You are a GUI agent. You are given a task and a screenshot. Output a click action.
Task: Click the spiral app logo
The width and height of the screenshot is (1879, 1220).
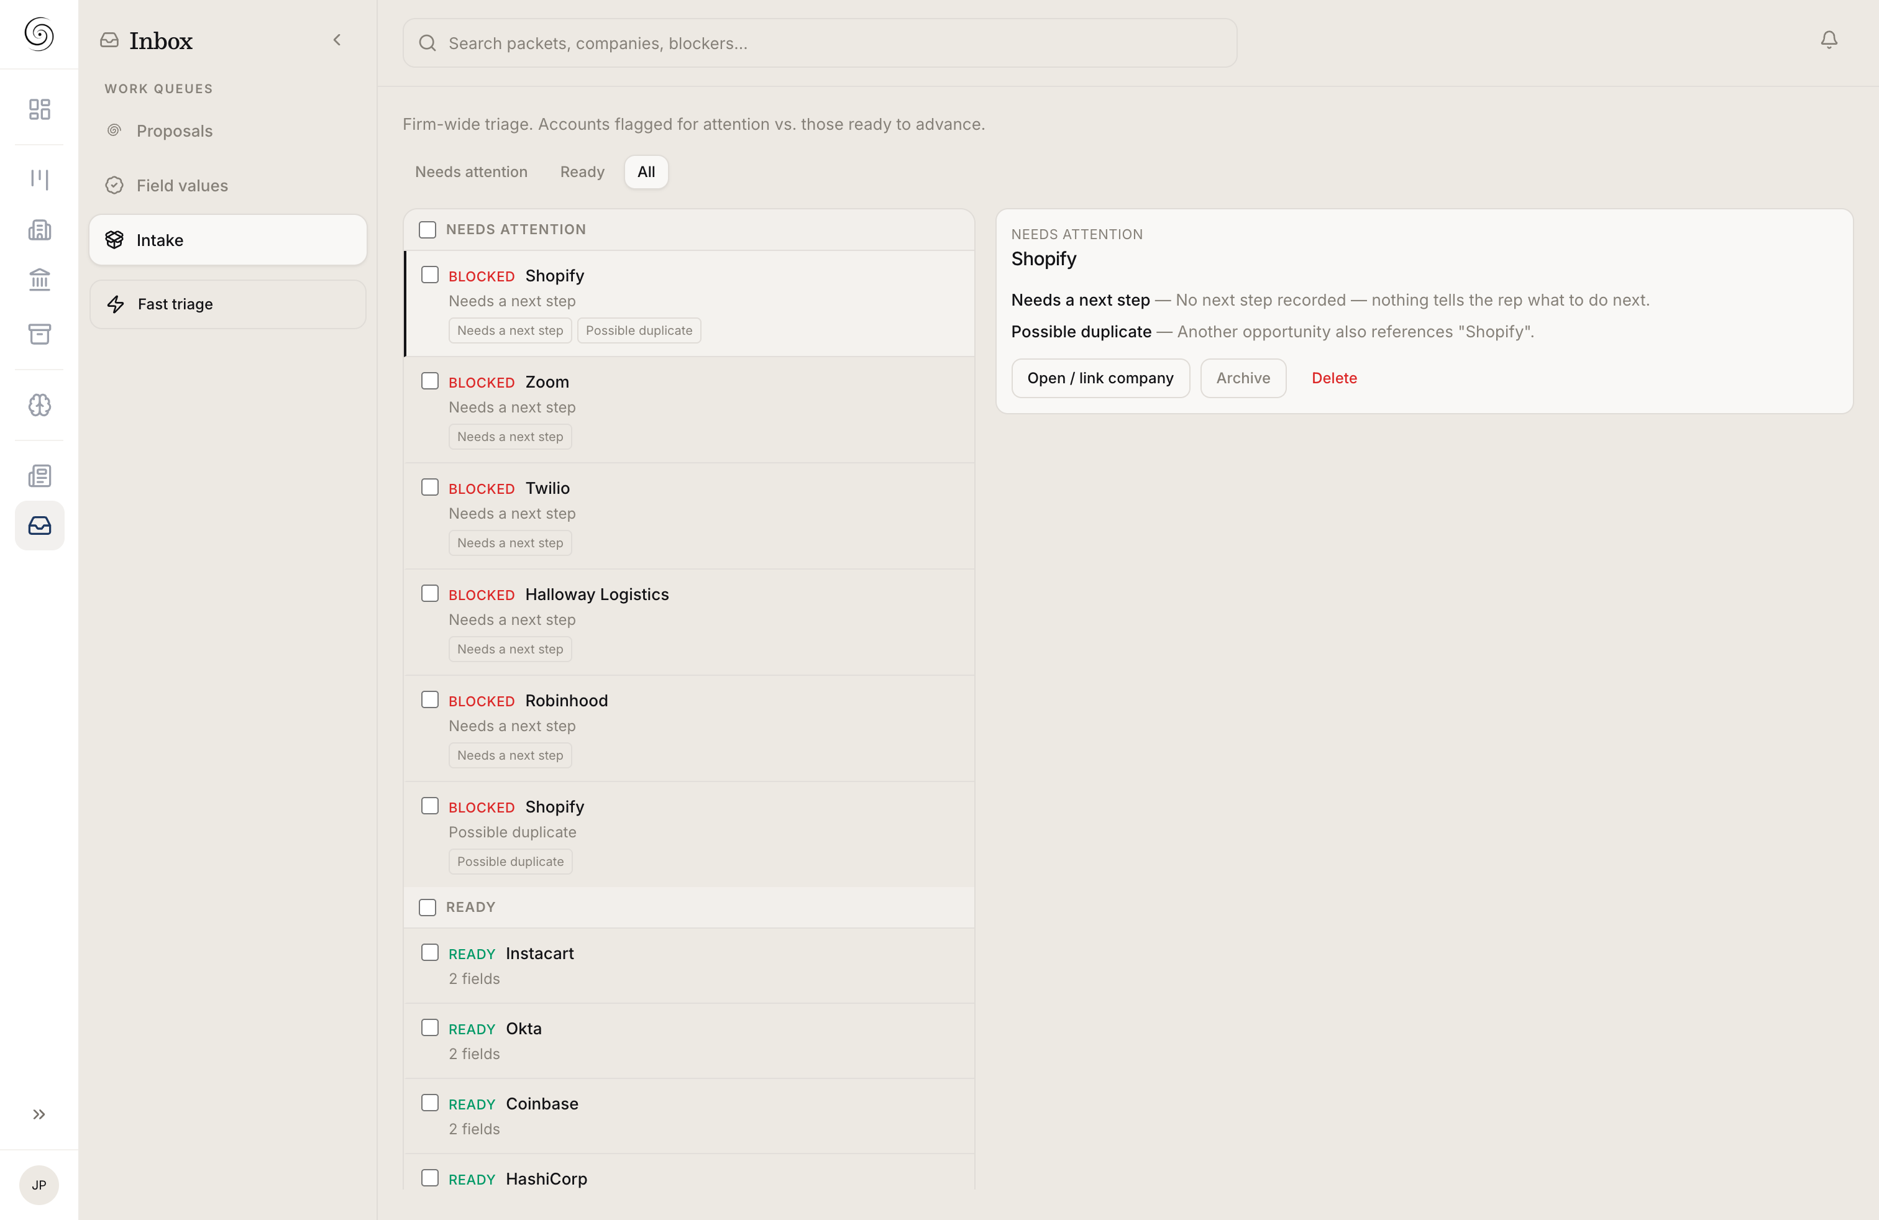point(39,34)
